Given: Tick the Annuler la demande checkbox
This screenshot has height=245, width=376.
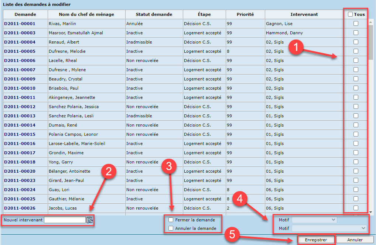Looking at the screenshot, I should point(171,228).
